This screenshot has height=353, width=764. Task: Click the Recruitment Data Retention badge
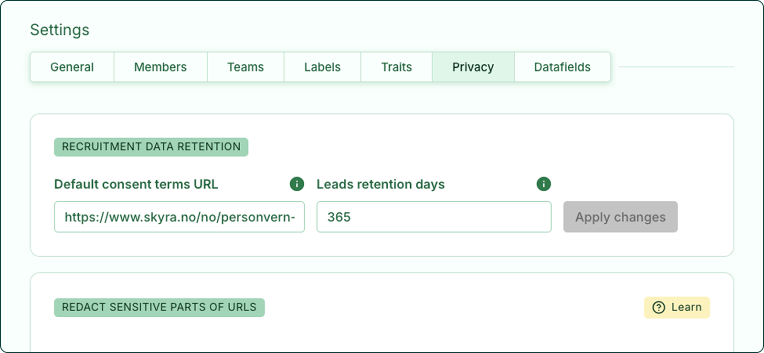(x=151, y=147)
